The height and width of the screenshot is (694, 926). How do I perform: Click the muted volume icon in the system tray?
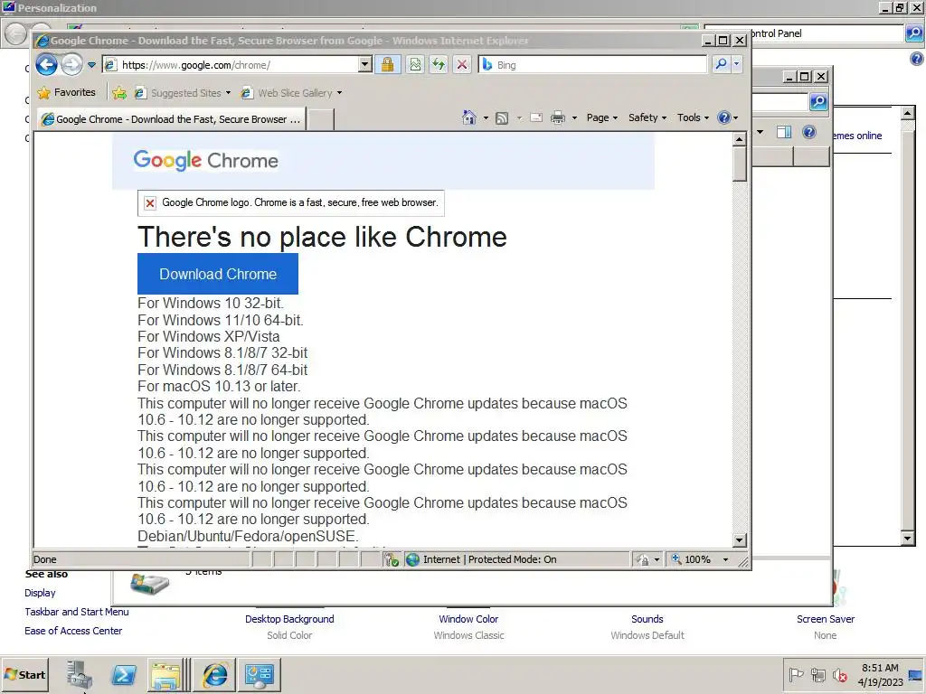839,674
